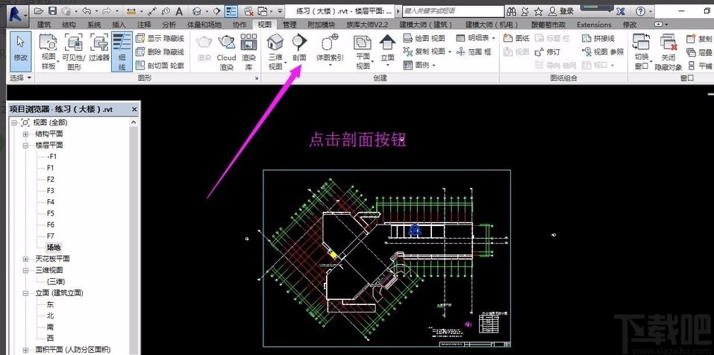Click the binoculars search icon
Viewport: 714px width, 355px height.
pos(512,11)
